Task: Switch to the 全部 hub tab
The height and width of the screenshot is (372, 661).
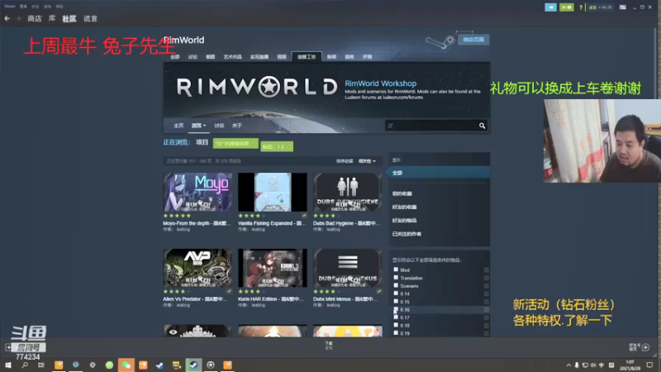Action: pyautogui.click(x=175, y=56)
